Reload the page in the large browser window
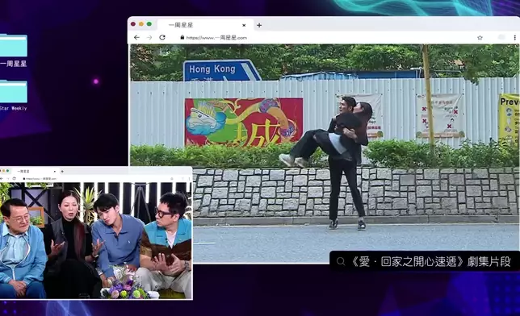This screenshot has width=520, height=316. tap(162, 37)
